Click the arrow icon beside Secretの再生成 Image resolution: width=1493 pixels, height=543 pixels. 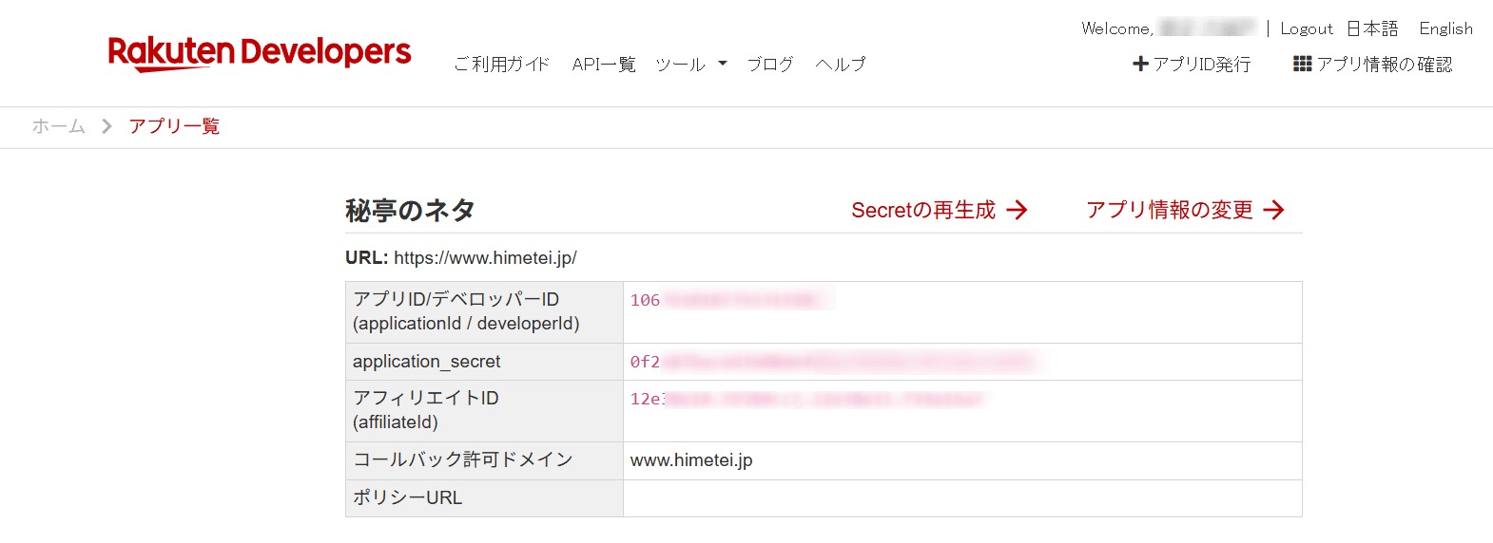tap(1018, 210)
